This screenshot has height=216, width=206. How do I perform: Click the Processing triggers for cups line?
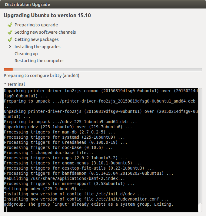tap(65, 158)
